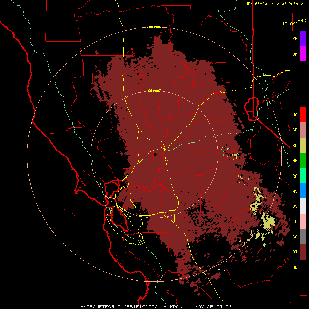Click the RF legend label

[x=295, y=38]
